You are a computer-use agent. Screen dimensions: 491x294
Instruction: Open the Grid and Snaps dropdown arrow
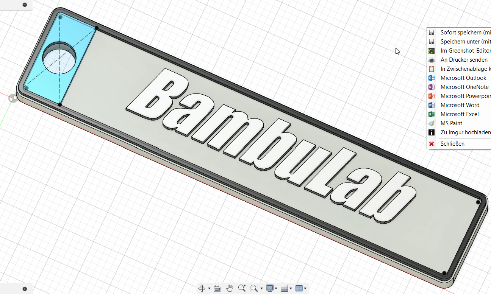291,289
